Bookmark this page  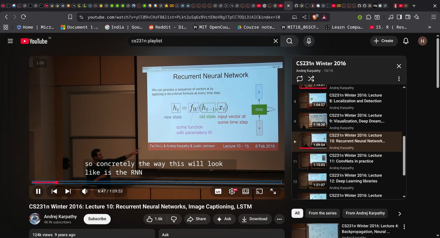[x=70, y=17]
